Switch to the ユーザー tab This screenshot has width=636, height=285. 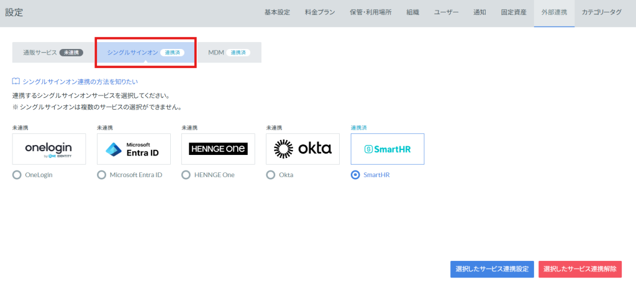pyautogui.click(x=445, y=12)
